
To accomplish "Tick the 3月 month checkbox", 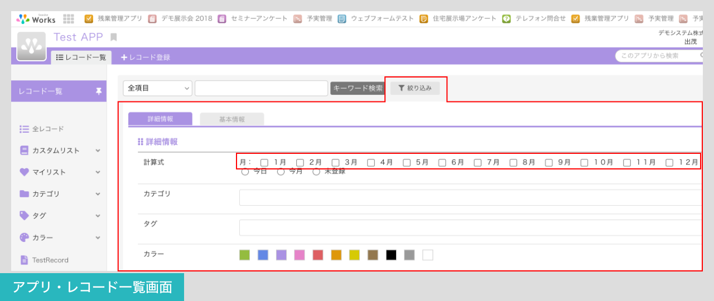I will 336,163.
